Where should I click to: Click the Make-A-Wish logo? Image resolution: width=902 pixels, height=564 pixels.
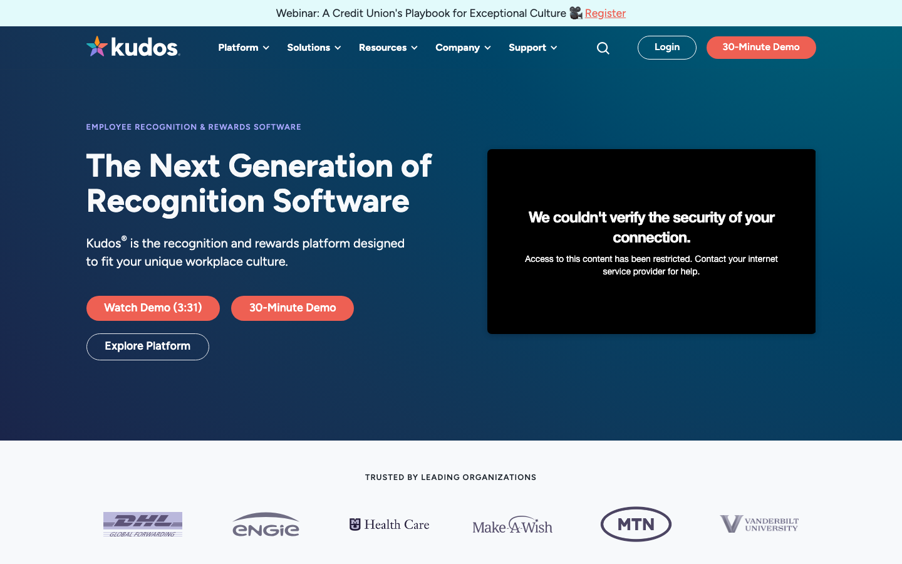click(x=512, y=525)
